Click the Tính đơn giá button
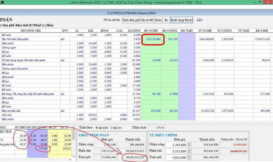 131,20
